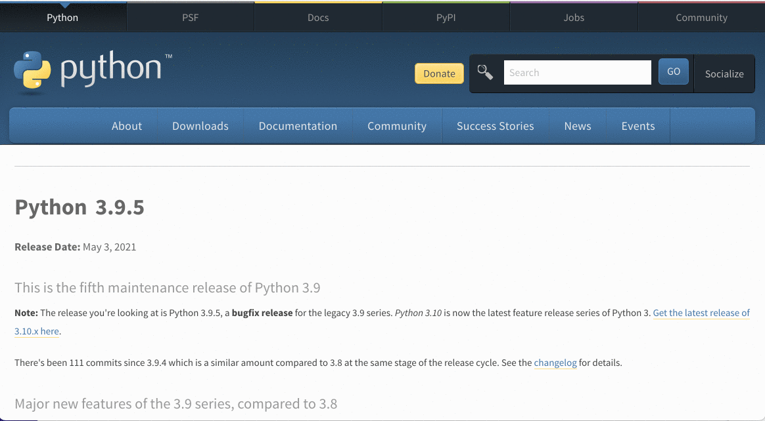Click the 'Release Date:' label
The height and width of the screenshot is (421, 765).
point(47,247)
